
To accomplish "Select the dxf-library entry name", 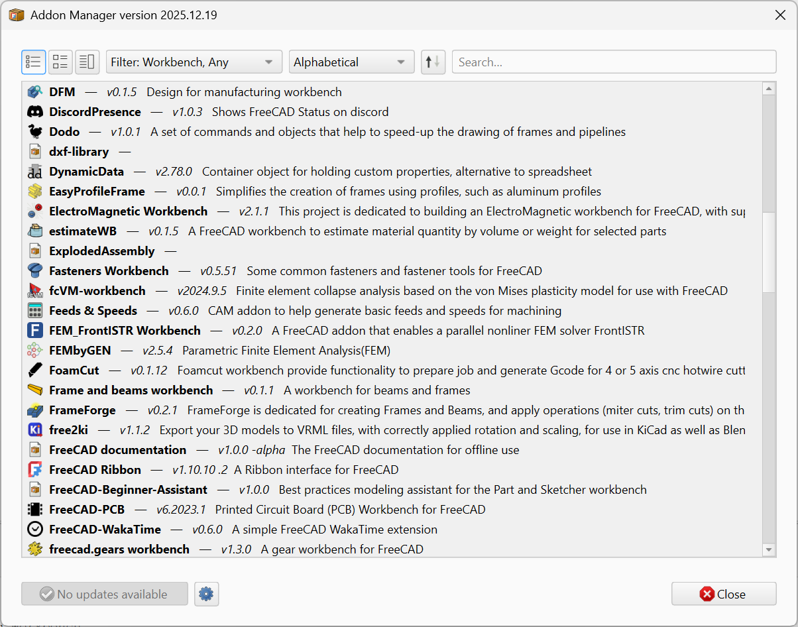I will tap(79, 152).
